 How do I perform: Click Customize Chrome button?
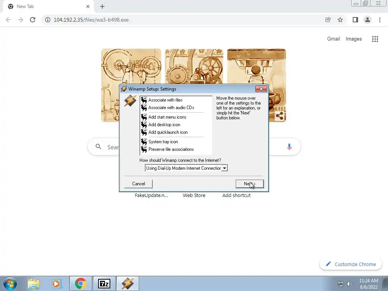pos(350,264)
